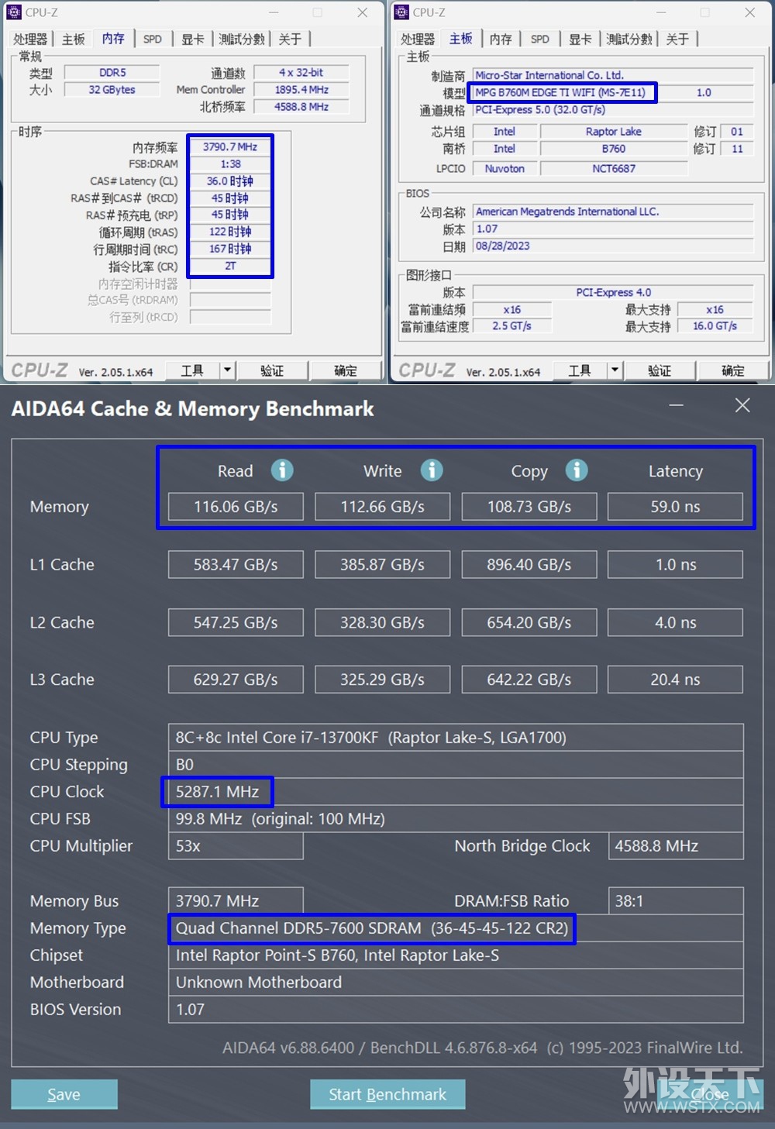Click the Save button in AIDA64

pos(64,1094)
